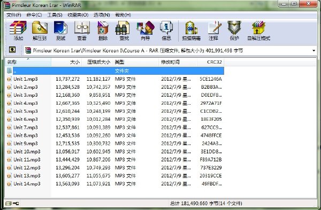
Task: Go up one folder with arrow button
Action: (12, 50)
